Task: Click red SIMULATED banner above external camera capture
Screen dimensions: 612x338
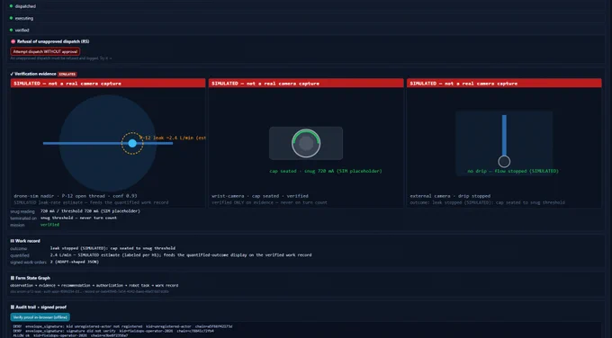Action: pyautogui.click(x=504, y=83)
